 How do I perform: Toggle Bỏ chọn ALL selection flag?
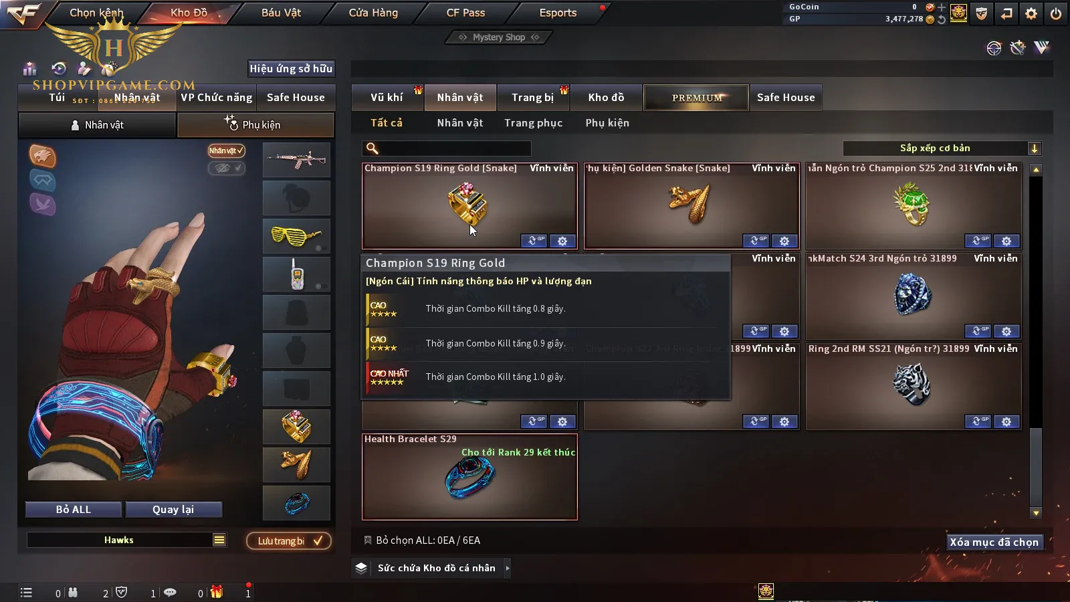click(x=367, y=540)
